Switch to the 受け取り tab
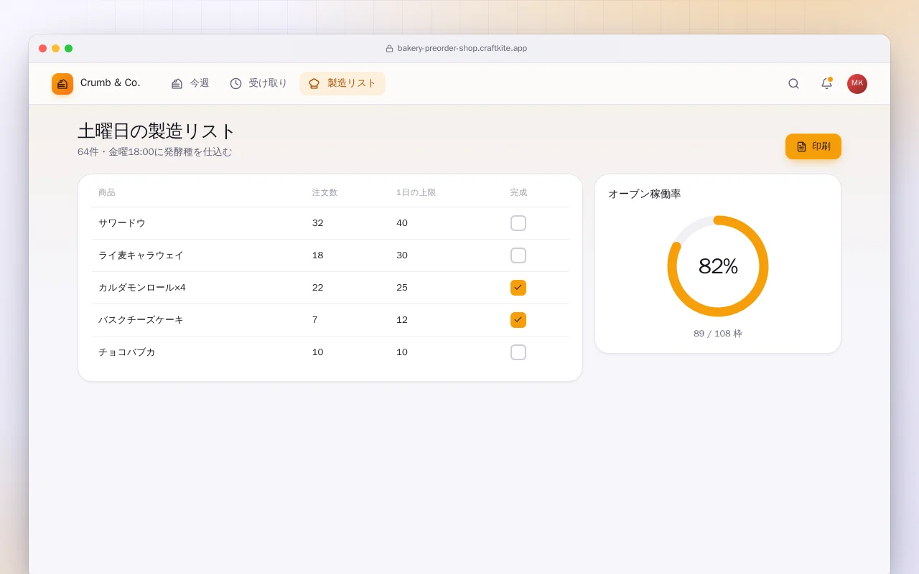 coord(258,83)
